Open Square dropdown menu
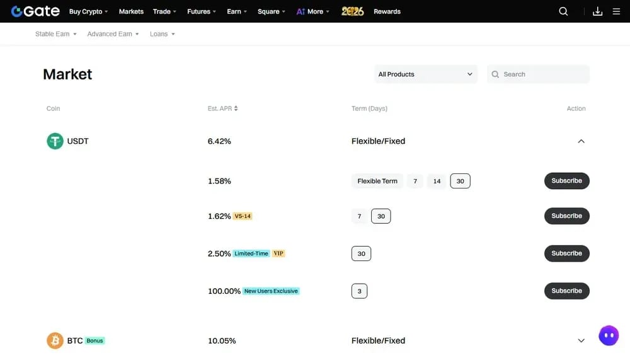Viewport: 630px width, 360px height. (x=271, y=11)
